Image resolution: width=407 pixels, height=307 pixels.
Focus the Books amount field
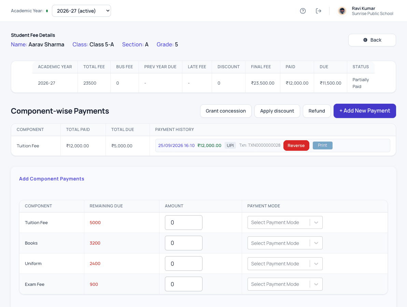click(x=183, y=243)
